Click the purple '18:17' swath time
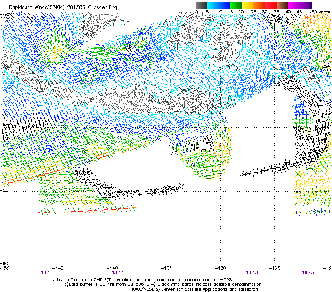The image size is (332, 292). (x=118, y=273)
